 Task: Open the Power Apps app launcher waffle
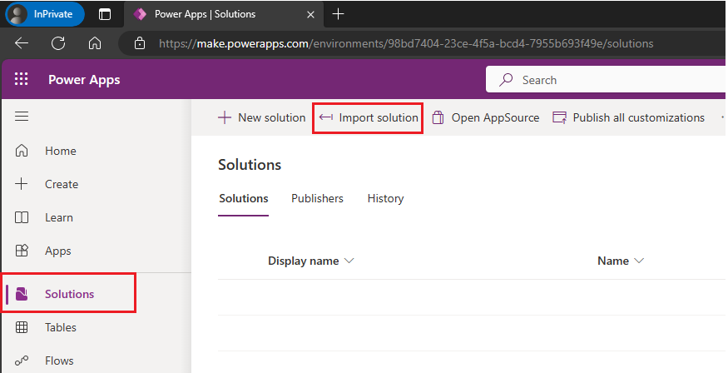click(x=22, y=80)
